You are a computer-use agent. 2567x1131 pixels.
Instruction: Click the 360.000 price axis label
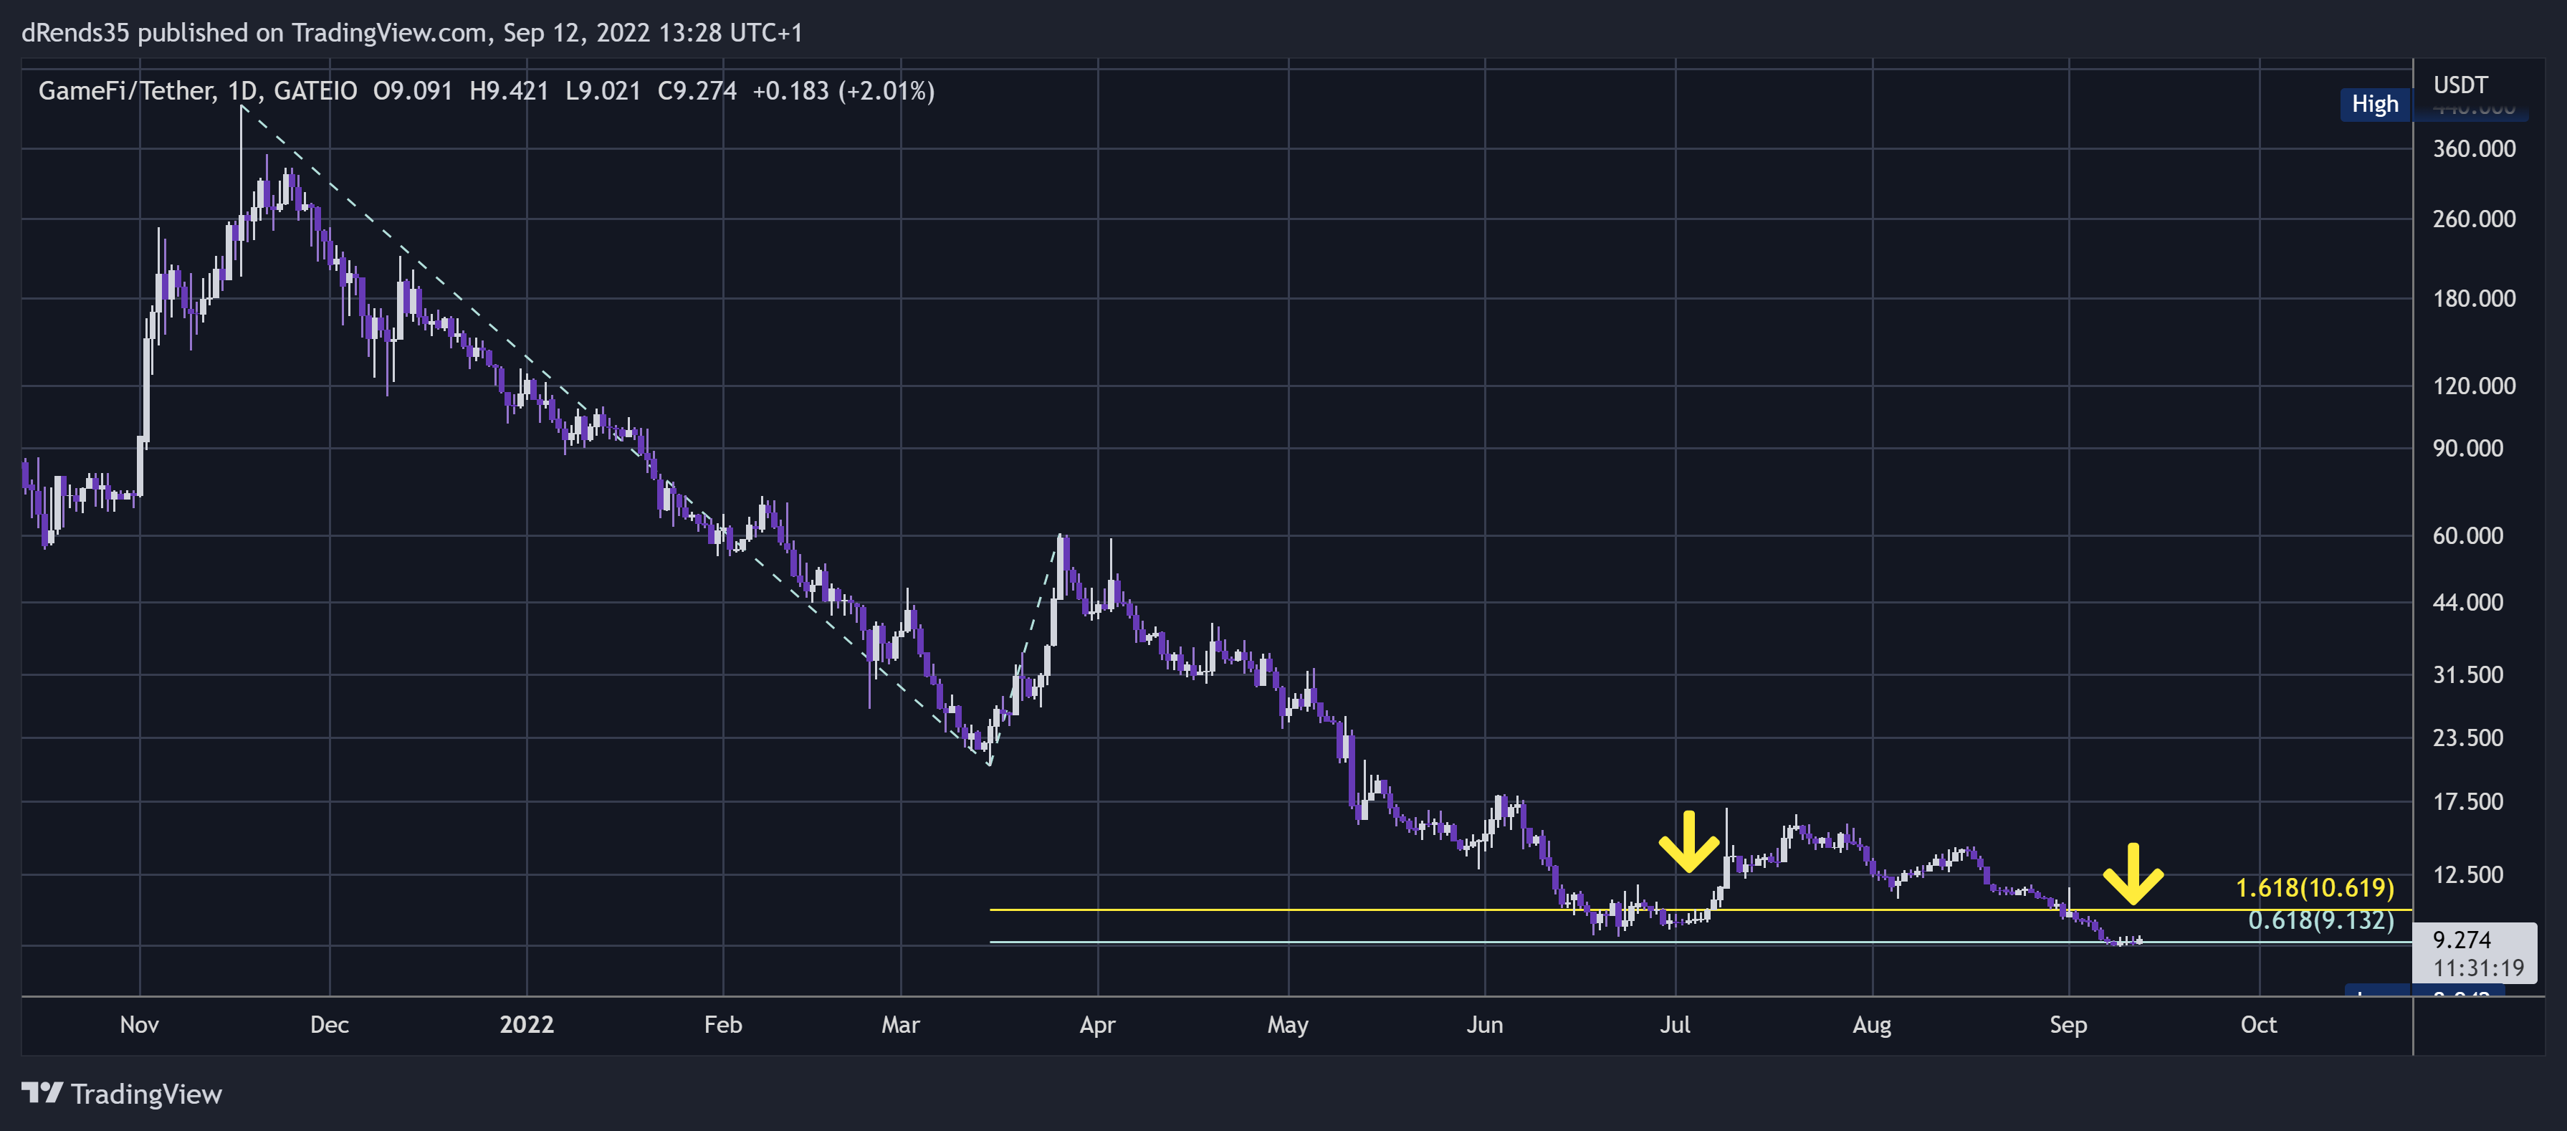click(2473, 148)
